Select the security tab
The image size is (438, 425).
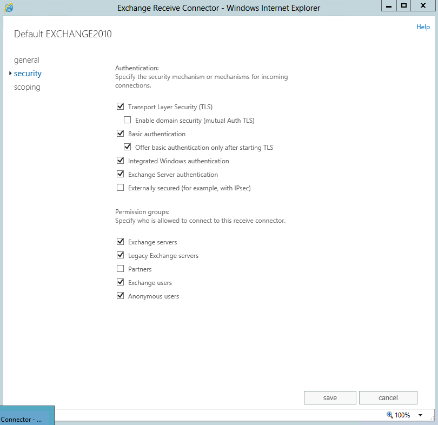(28, 74)
